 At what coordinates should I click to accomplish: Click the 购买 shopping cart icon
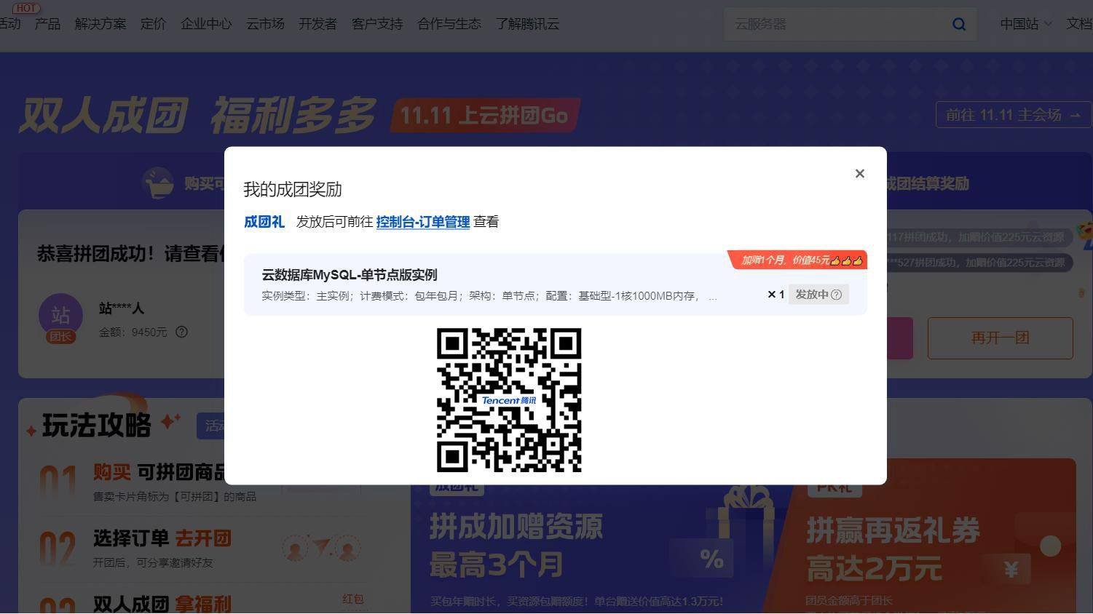pyautogui.click(x=158, y=183)
